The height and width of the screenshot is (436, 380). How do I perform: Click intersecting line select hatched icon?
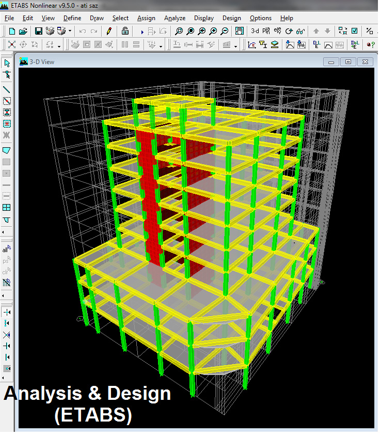[x=6, y=283]
